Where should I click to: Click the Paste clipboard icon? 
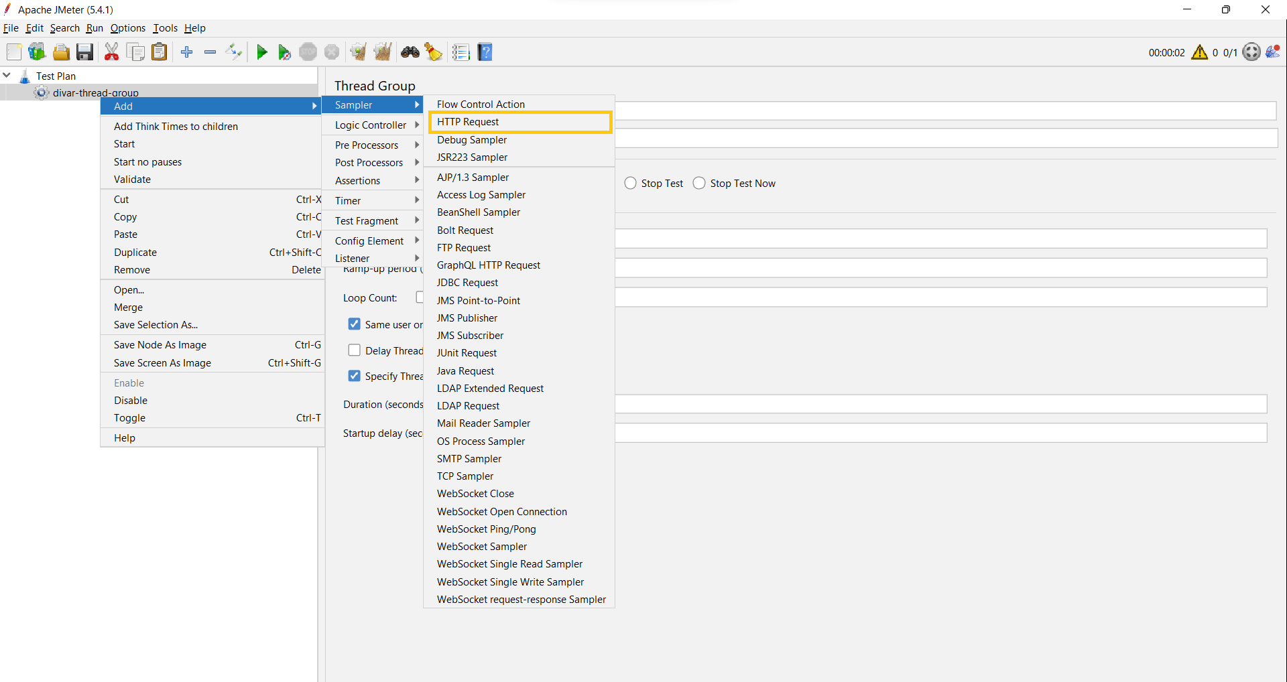point(159,52)
